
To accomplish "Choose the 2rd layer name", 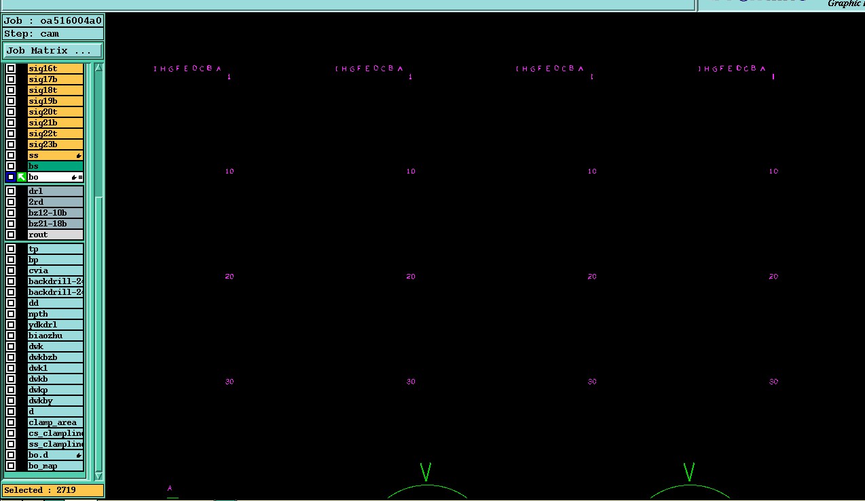I will point(56,202).
